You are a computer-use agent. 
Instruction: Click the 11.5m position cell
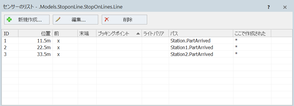[x=35, y=41]
